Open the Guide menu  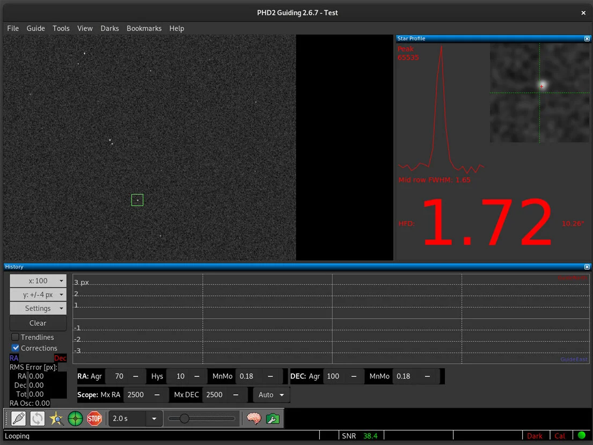[x=35, y=28]
